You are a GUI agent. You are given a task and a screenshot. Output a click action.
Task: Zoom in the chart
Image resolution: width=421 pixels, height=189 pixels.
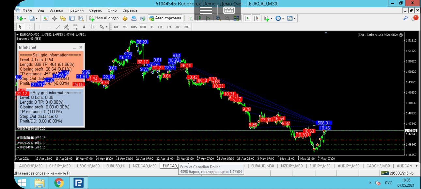[218, 18]
